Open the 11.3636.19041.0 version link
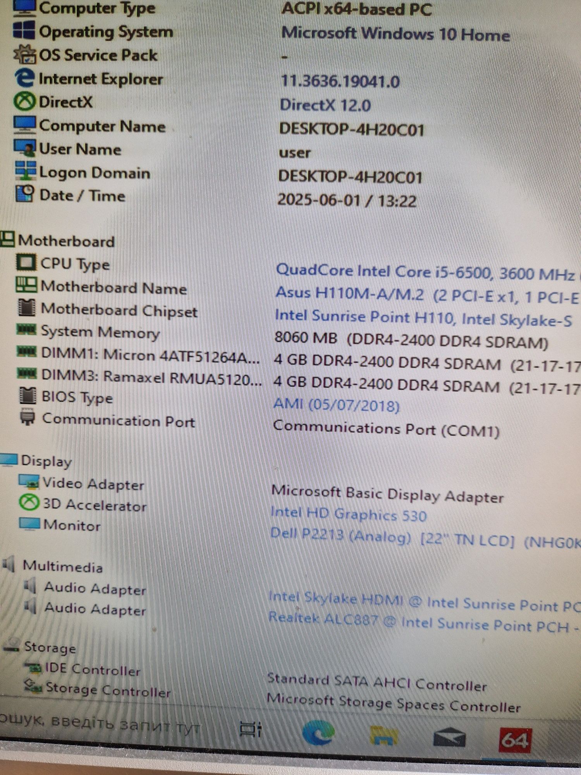 coord(340,81)
